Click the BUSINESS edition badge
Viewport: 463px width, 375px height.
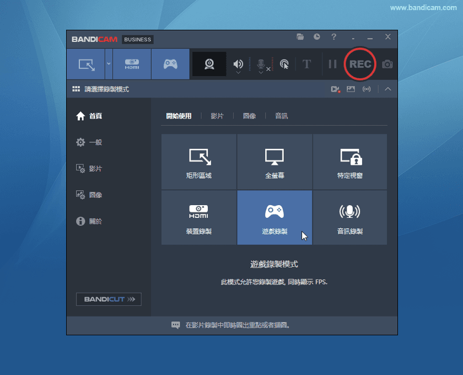pos(138,39)
